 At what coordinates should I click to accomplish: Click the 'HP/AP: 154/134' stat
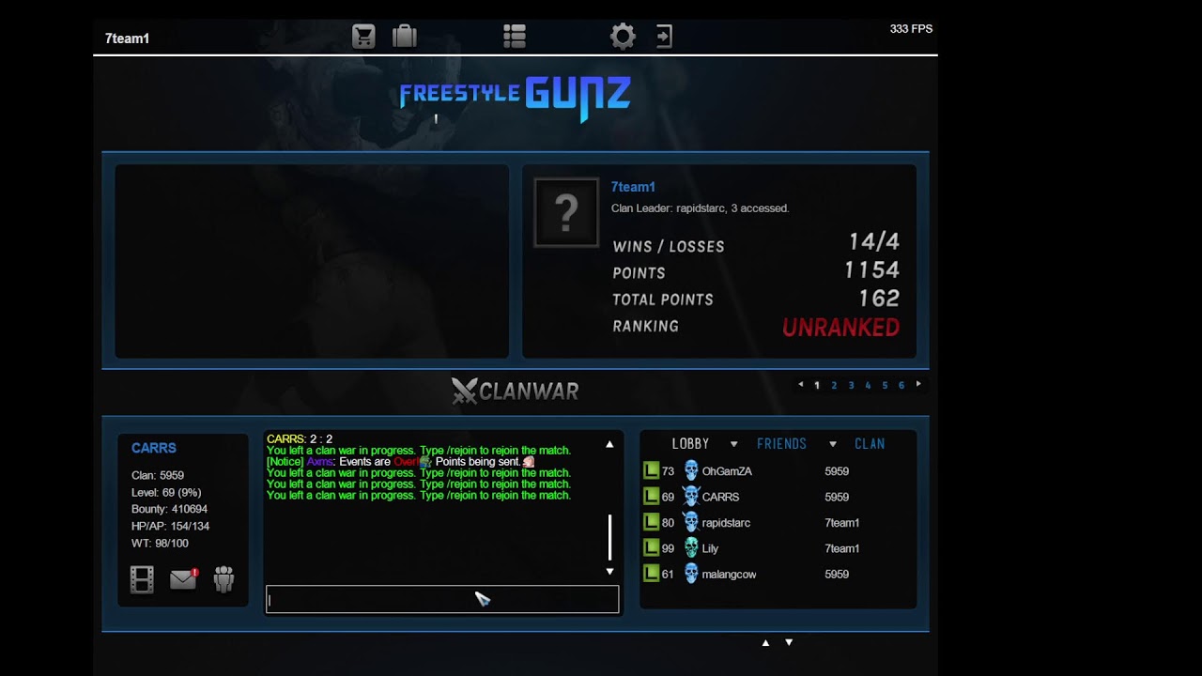pos(170,526)
